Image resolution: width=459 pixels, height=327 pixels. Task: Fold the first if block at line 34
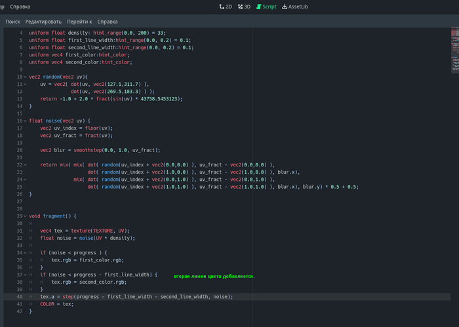pyautogui.click(x=25, y=252)
